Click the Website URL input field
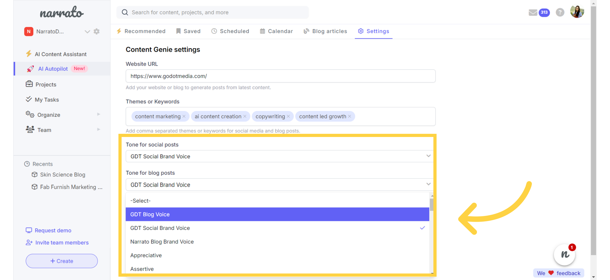Viewport: 610px width, 280px height. point(281,76)
